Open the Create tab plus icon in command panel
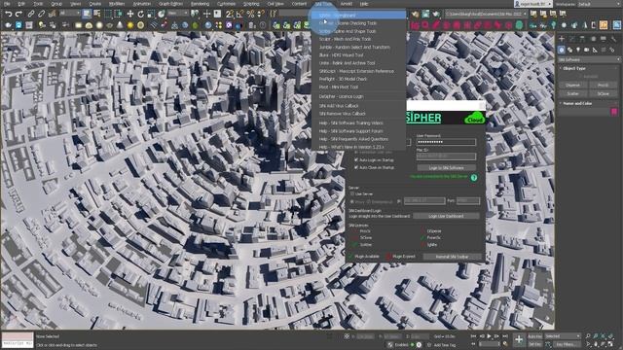 [x=562, y=39]
